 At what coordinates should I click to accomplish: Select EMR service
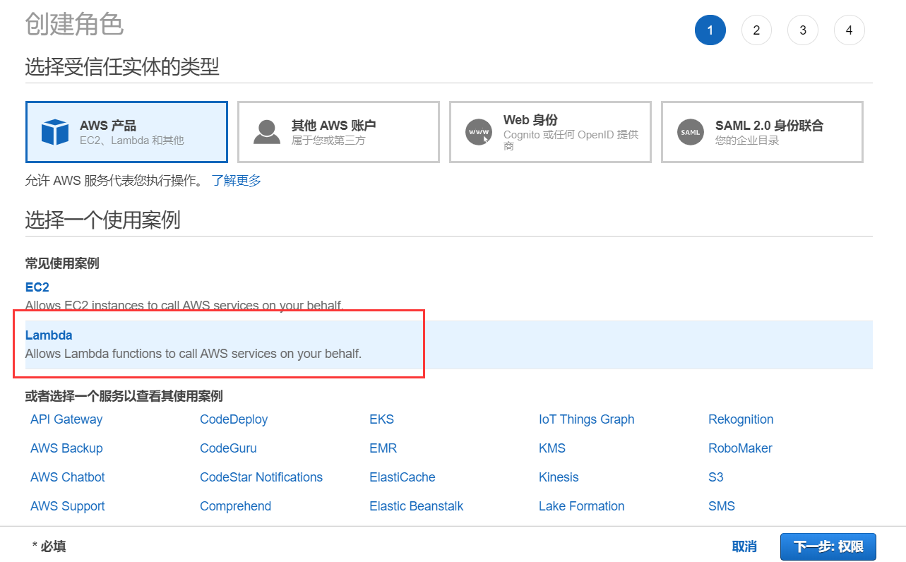pos(383,448)
